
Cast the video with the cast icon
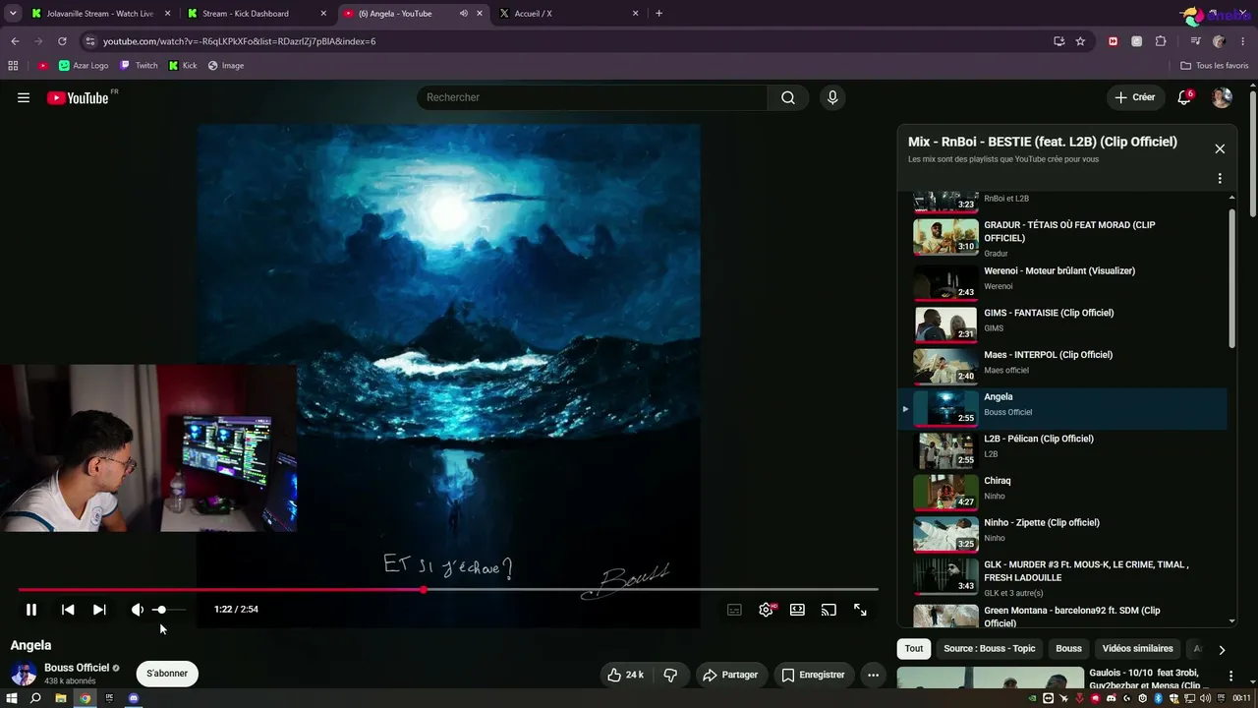tap(829, 610)
